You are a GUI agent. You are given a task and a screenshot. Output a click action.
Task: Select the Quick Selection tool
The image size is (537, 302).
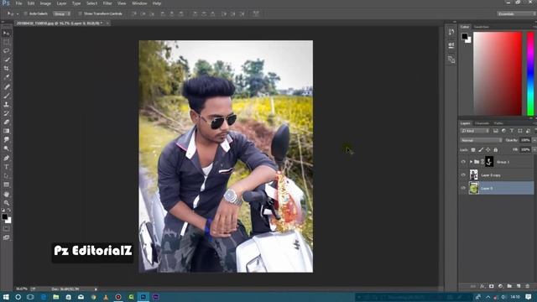pos(6,60)
